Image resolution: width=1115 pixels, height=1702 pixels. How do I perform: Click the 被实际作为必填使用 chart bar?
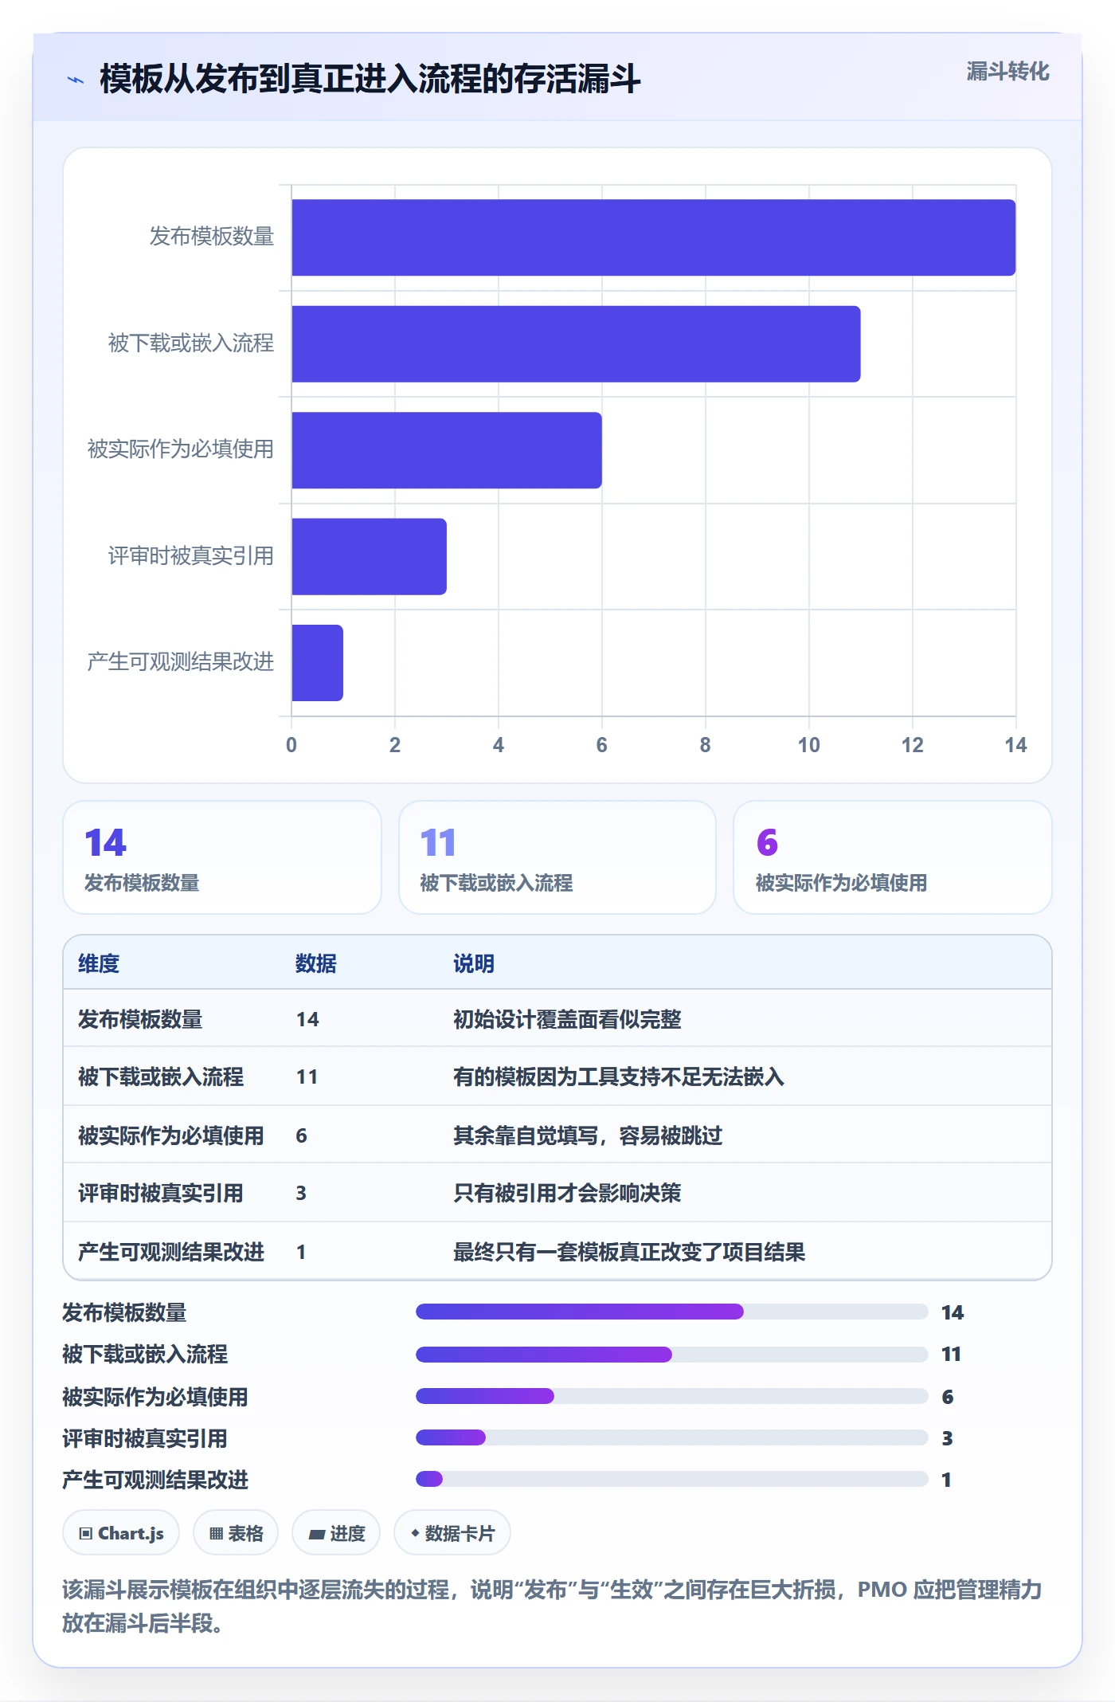[x=447, y=450]
